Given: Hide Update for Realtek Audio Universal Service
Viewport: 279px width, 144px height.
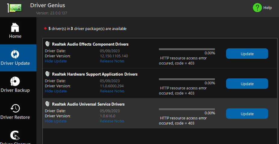Looking at the screenshot, I should pyautogui.click(x=56, y=121).
